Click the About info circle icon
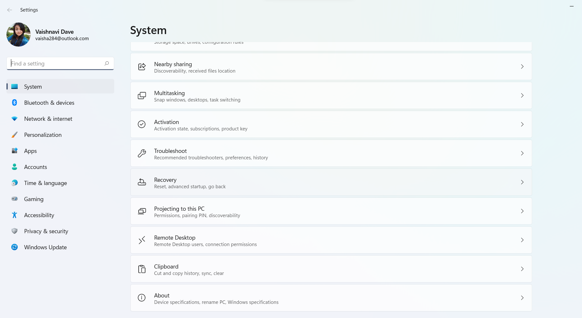Viewport: 582px width, 318px height. click(142, 298)
